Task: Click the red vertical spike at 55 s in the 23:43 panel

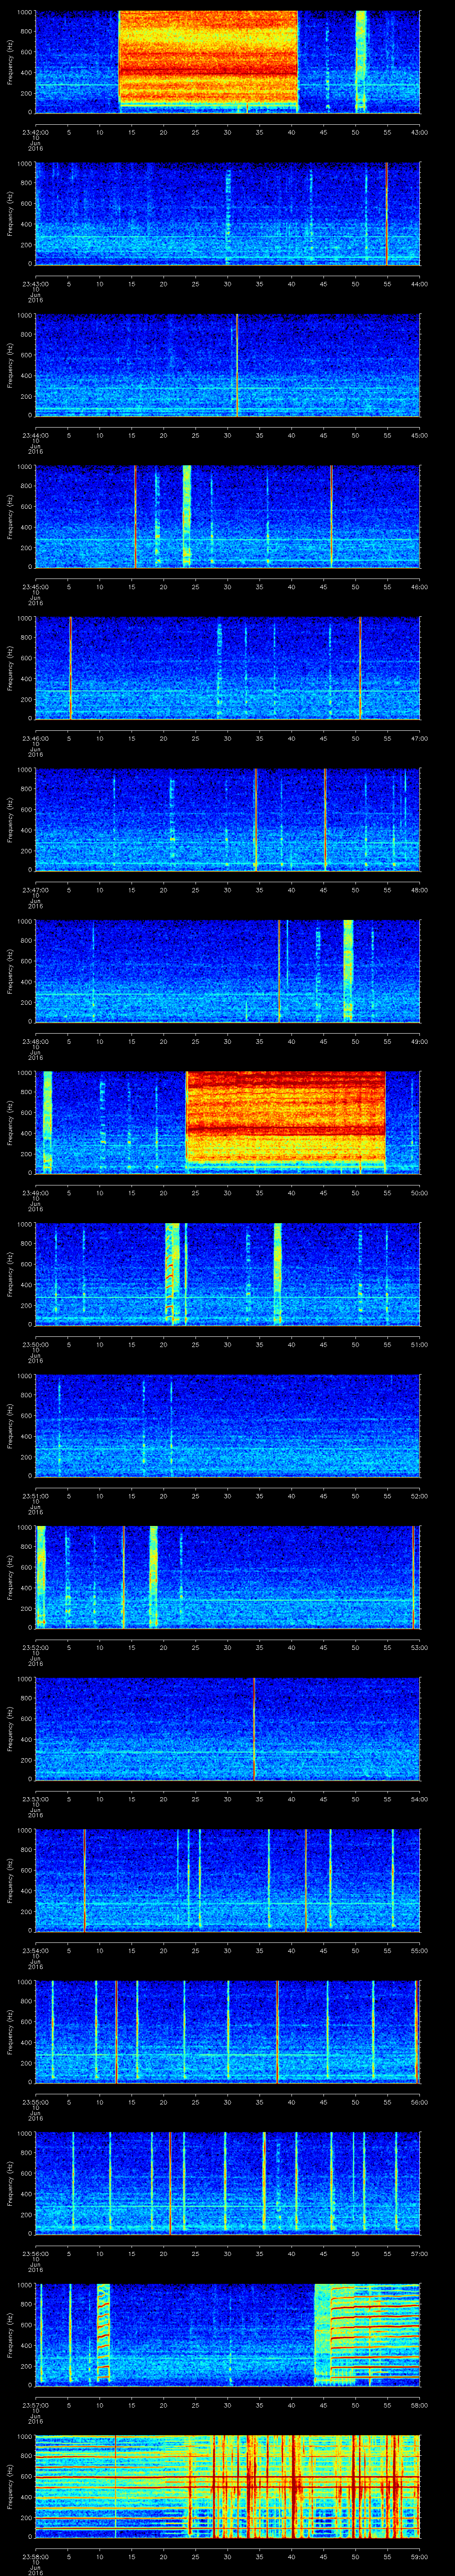Action: click(386, 213)
